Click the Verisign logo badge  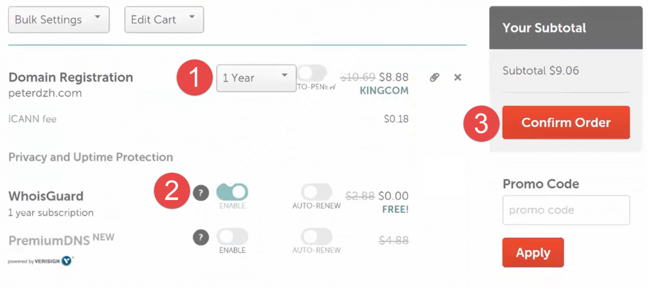click(67, 261)
